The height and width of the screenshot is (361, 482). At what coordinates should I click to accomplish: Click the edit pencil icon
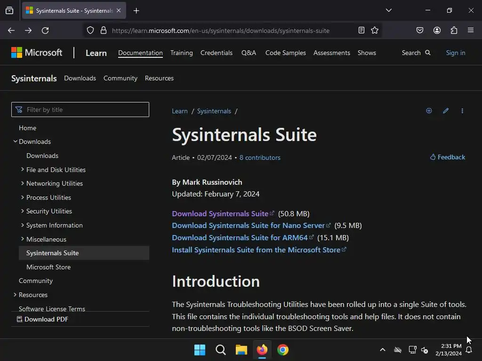446,111
